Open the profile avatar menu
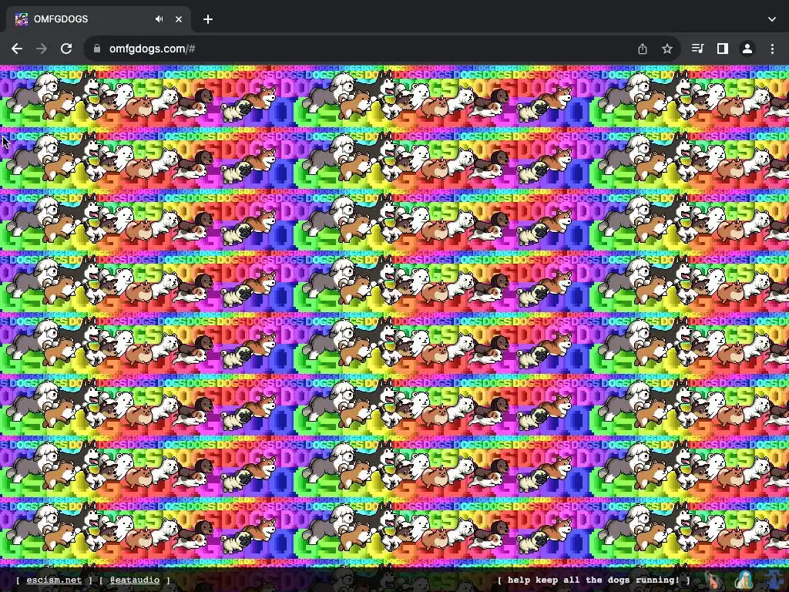The image size is (789, 592). tap(747, 49)
